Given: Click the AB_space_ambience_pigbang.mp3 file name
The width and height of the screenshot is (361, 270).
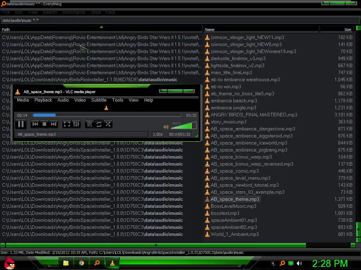Looking at the screenshot, I should click(x=249, y=150).
